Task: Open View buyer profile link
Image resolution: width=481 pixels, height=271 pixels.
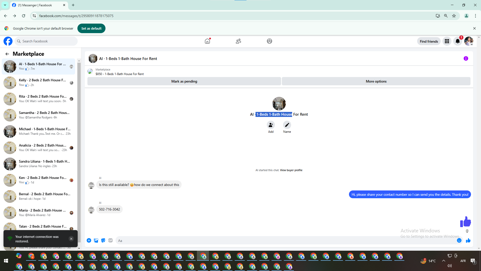Action: (291, 170)
